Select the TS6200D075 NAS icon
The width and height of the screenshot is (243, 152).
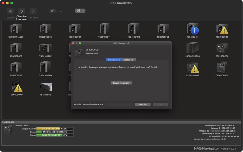[45, 29]
